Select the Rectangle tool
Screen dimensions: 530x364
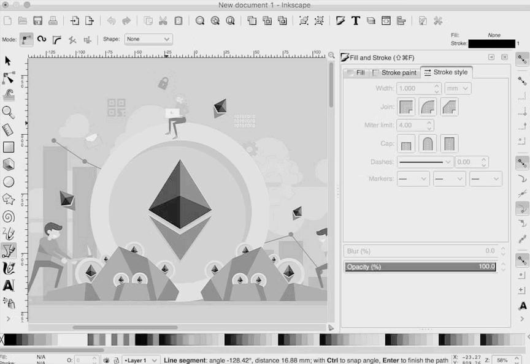(9, 147)
